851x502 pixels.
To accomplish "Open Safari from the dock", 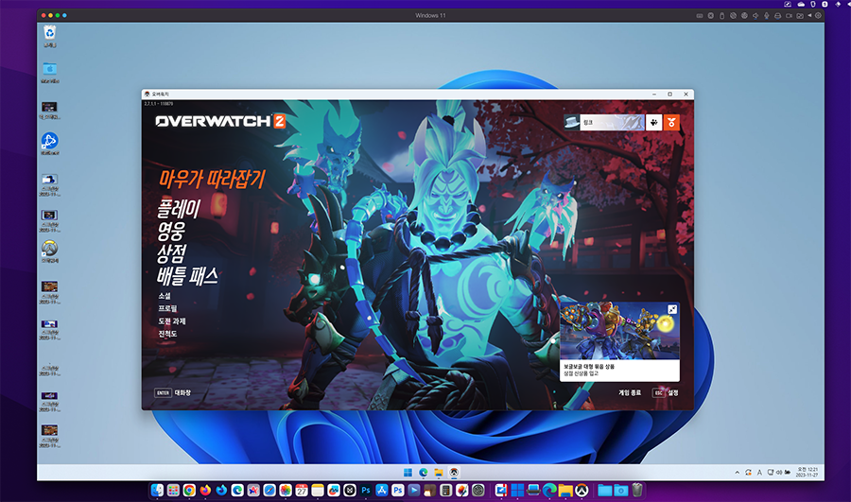I will click(x=269, y=491).
